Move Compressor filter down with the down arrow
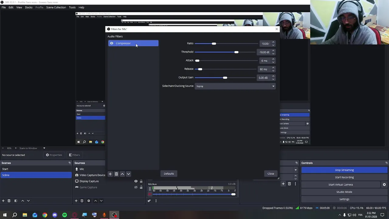 (x=128, y=174)
